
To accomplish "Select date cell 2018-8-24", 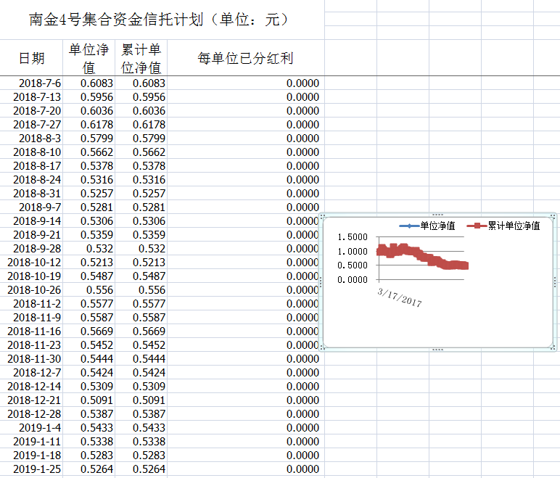I will click(31, 180).
